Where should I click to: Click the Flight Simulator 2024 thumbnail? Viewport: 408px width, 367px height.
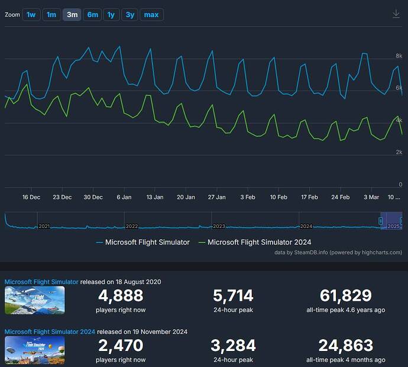(x=35, y=350)
